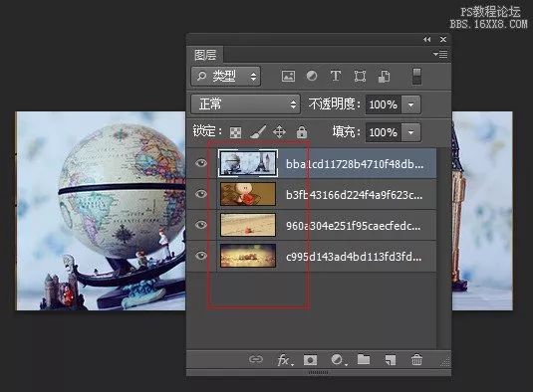Viewport: 533px width, 392px height.
Task: Open the layers panel flyout menu
Action: pyautogui.click(x=440, y=54)
